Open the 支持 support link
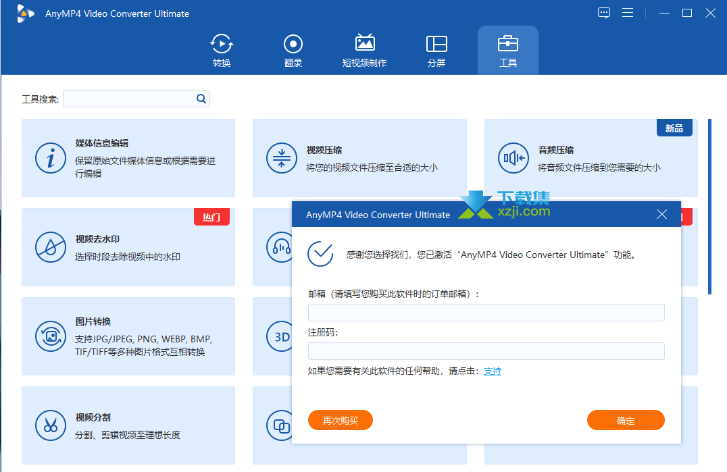The height and width of the screenshot is (472, 727). click(x=493, y=371)
